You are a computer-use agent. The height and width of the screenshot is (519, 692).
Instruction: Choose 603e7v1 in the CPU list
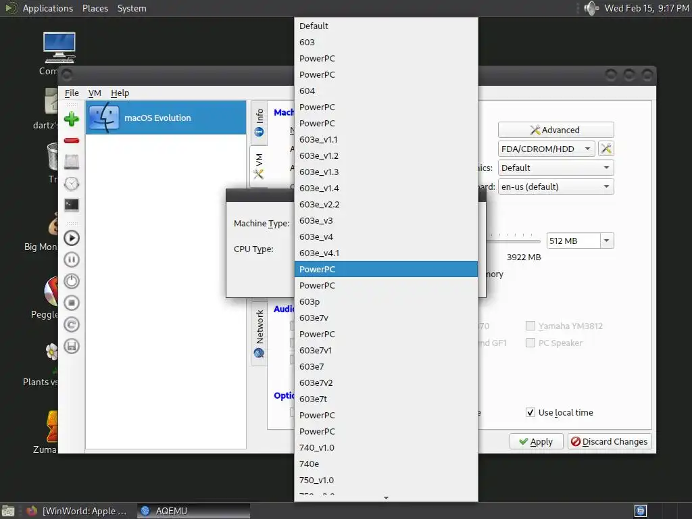coord(386,351)
